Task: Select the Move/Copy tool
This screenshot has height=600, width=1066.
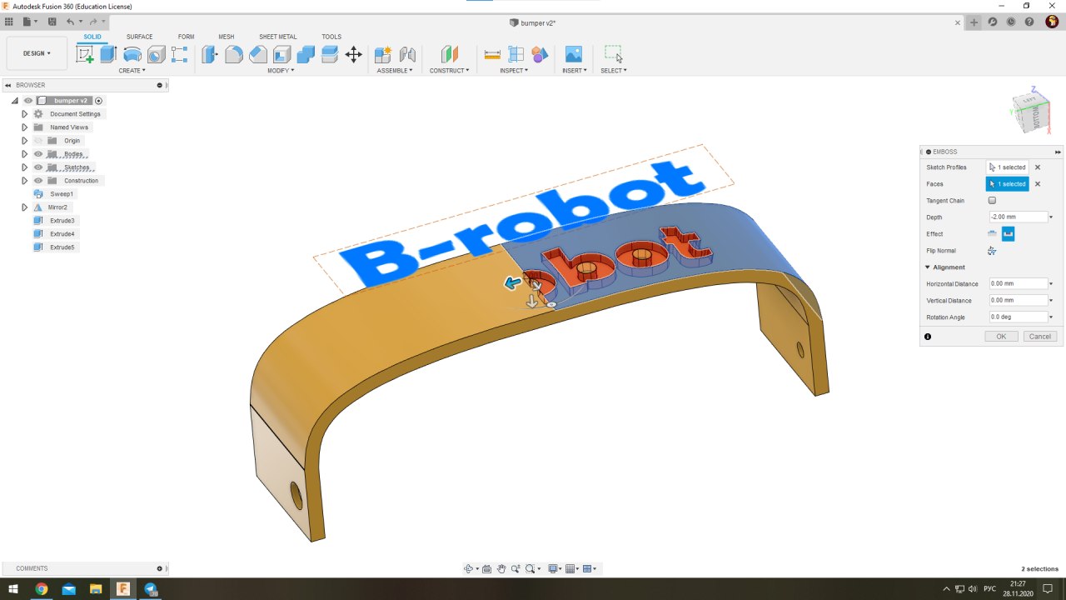Action: coord(353,55)
